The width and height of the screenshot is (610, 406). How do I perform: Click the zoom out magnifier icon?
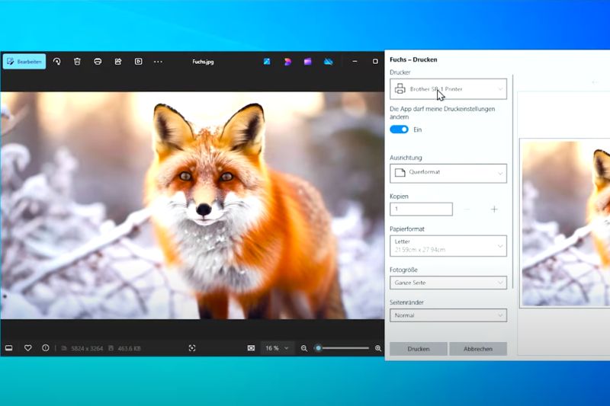304,348
